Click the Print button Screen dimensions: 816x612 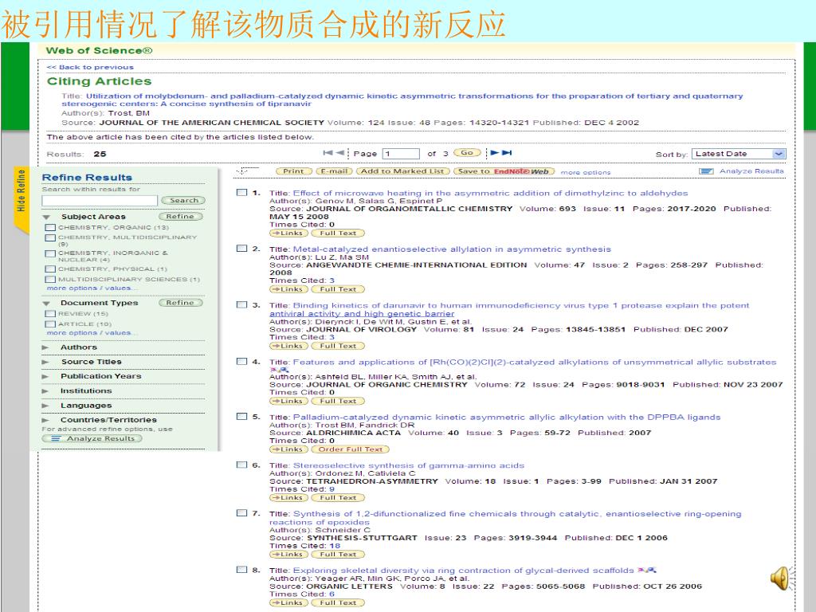tap(293, 171)
